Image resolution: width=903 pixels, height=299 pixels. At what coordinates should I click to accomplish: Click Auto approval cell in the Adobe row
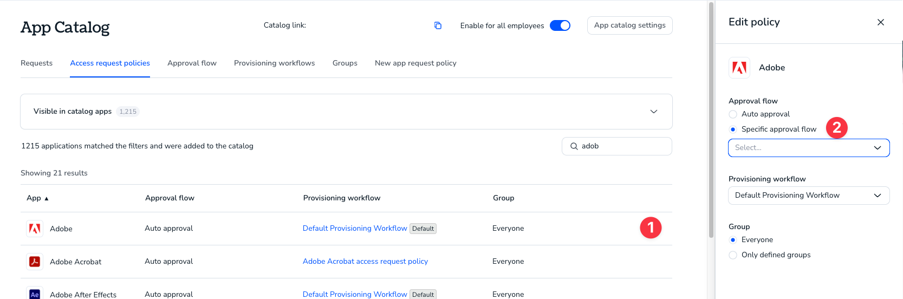(168, 229)
